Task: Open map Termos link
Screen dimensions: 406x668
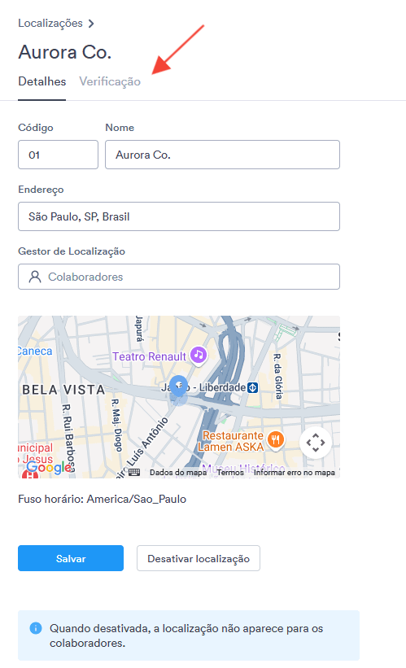Action: [x=230, y=473]
